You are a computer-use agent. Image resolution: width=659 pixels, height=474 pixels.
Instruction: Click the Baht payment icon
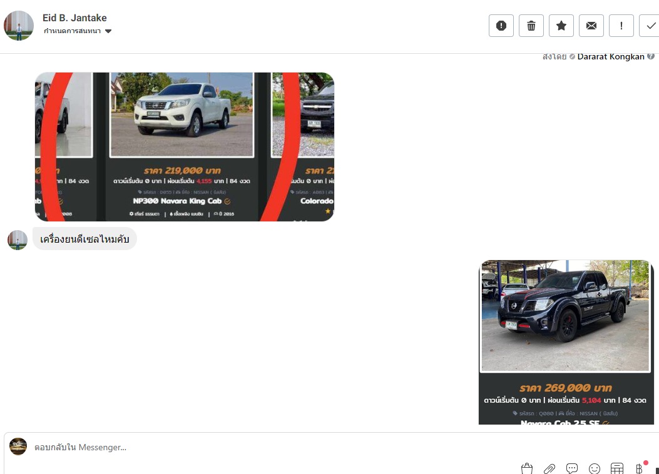tap(639, 468)
